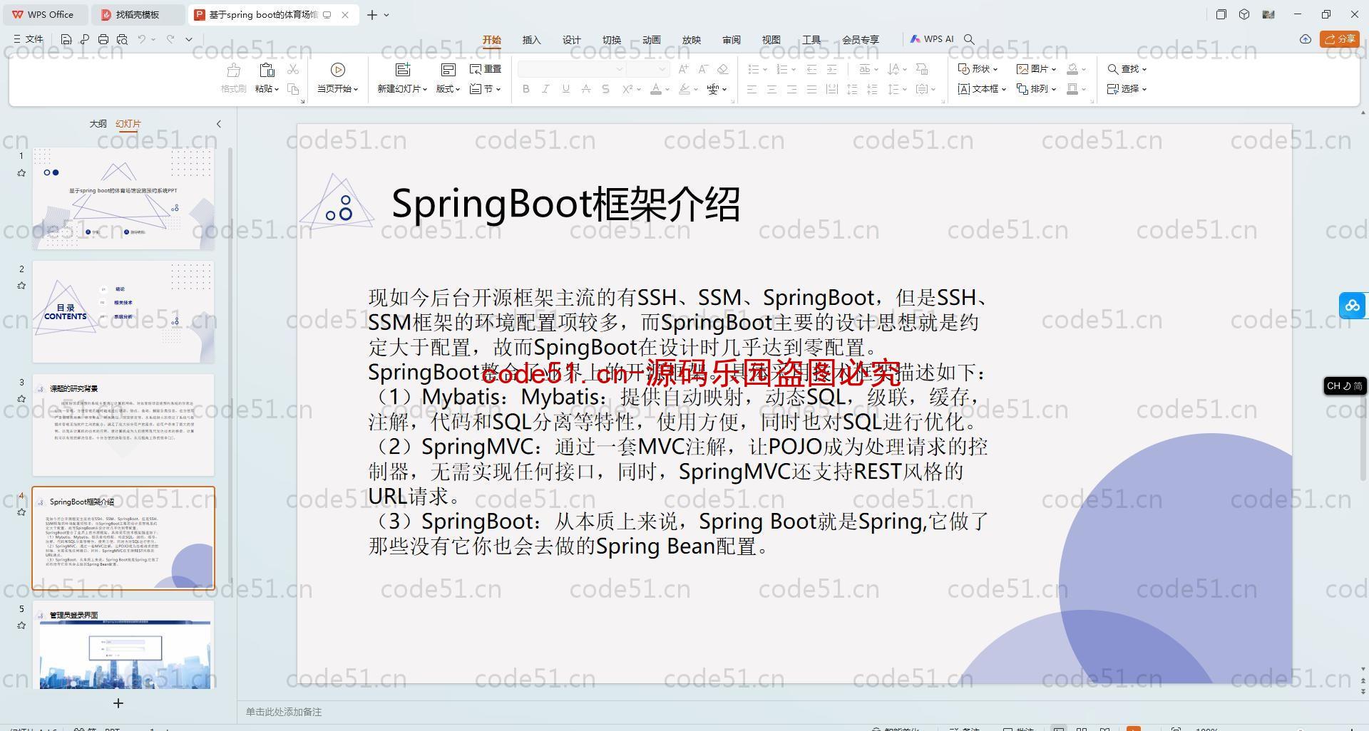Screen dimensions: 1369x731
Task: Collapse the slide thumbnail panel
Action: click(219, 124)
